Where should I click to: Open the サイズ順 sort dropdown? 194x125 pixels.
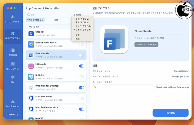point(79,15)
